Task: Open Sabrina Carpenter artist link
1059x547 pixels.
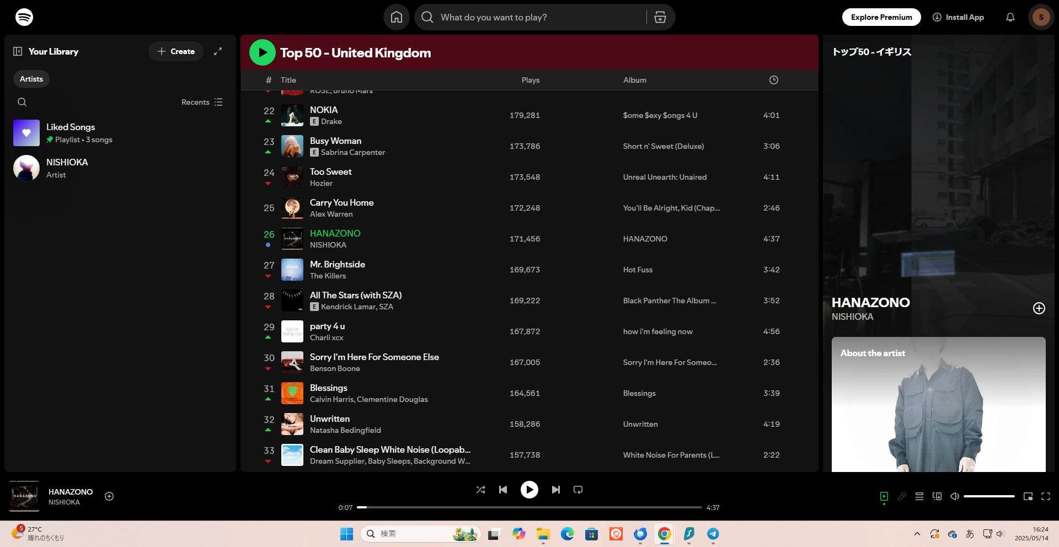Action: pyautogui.click(x=353, y=152)
